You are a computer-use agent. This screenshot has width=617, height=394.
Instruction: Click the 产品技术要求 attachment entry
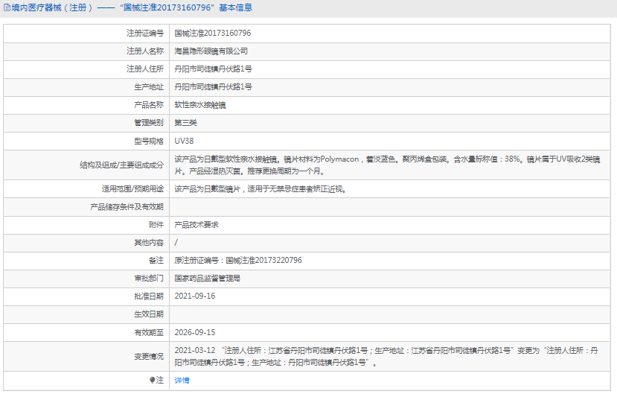(196, 224)
